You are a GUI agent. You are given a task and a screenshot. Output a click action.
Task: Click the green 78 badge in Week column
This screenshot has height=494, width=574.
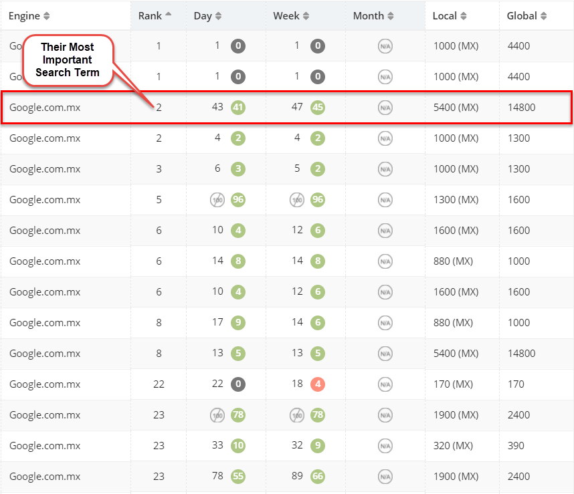tap(317, 414)
